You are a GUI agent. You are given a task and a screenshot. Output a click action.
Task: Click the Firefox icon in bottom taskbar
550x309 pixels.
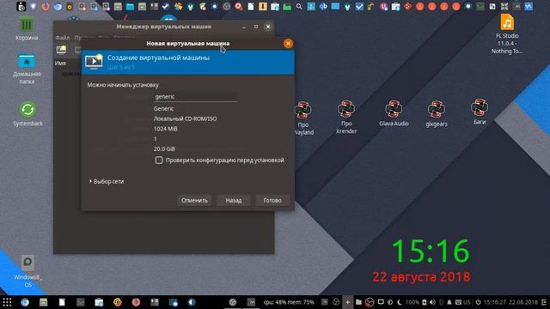coord(136,302)
